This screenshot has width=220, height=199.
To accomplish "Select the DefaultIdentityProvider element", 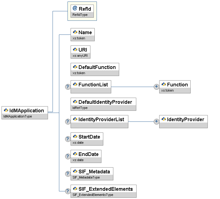I will point(105,102).
